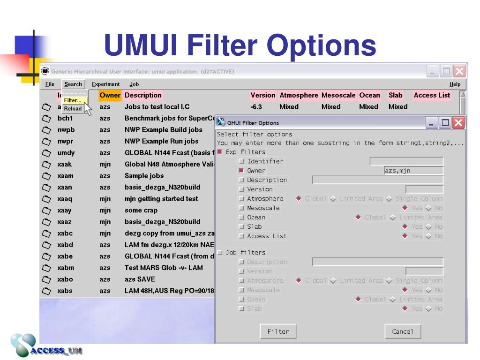This screenshot has width=480, height=360.
Task: Click the folder icon for xabd experiment
Action: [x=46, y=245]
